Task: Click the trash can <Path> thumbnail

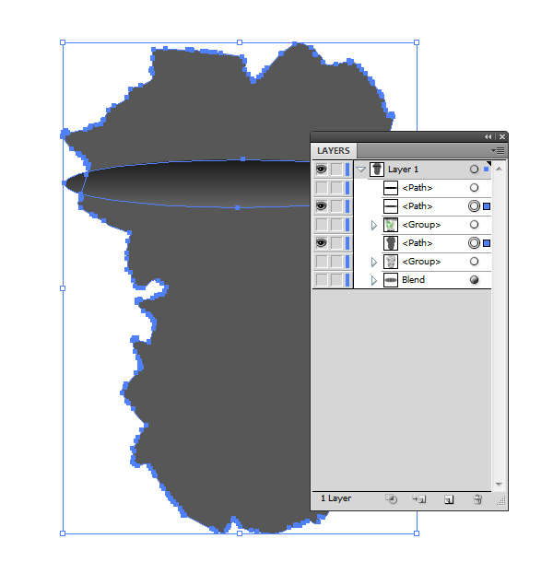Action: coord(391,243)
